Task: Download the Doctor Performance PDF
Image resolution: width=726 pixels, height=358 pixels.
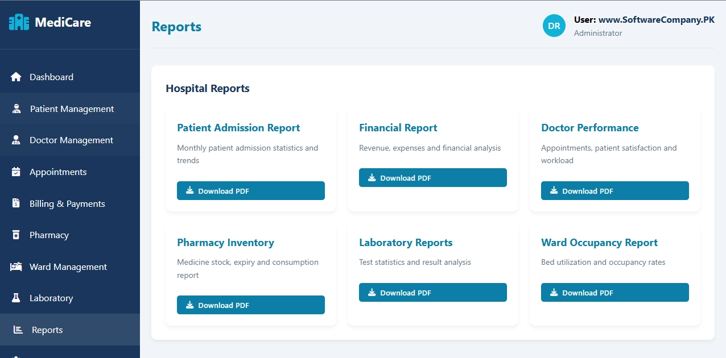Action: pyautogui.click(x=614, y=191)
